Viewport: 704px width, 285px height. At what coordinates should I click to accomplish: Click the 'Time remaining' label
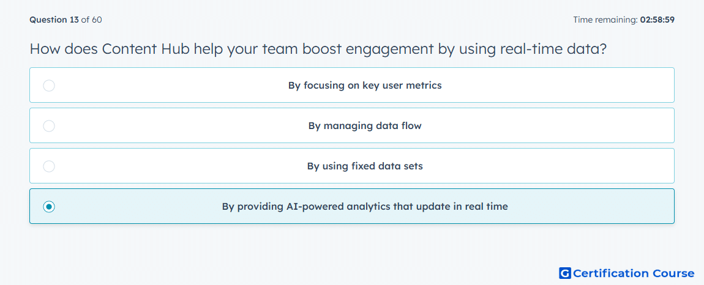[605, 20]
